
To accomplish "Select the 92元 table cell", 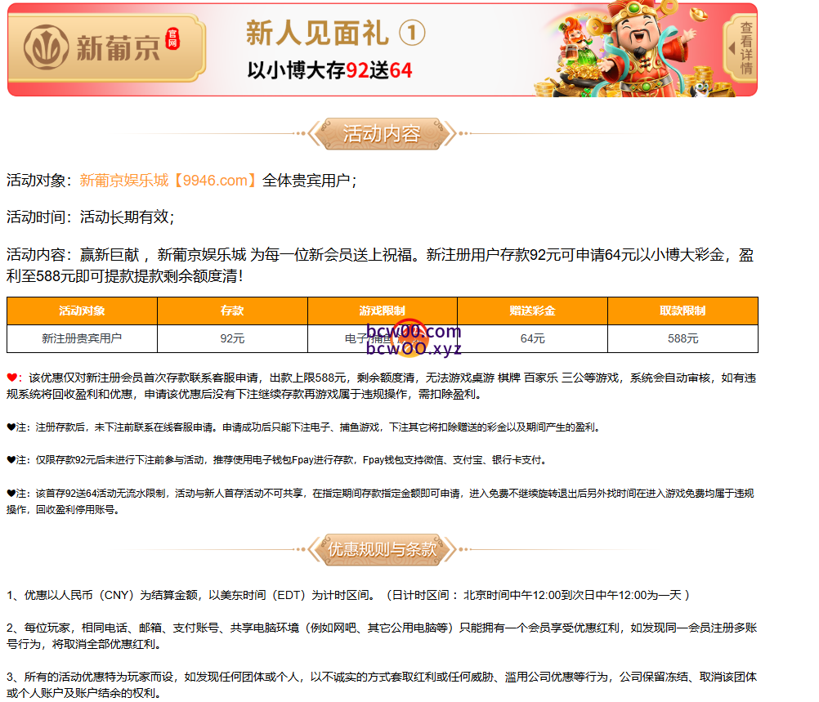I will coord(232,338).
